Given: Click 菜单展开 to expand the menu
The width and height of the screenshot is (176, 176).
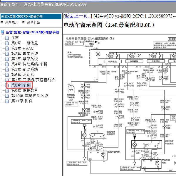Looking at the screenshot, I should 12,22.
